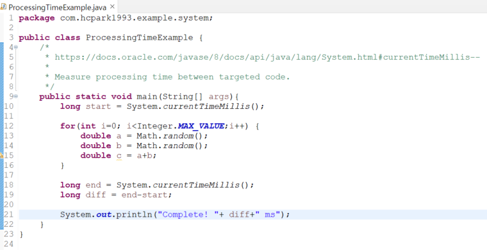Click println method call on line 21
This screenshot has height=250, width=487.
tap(134, 215)
